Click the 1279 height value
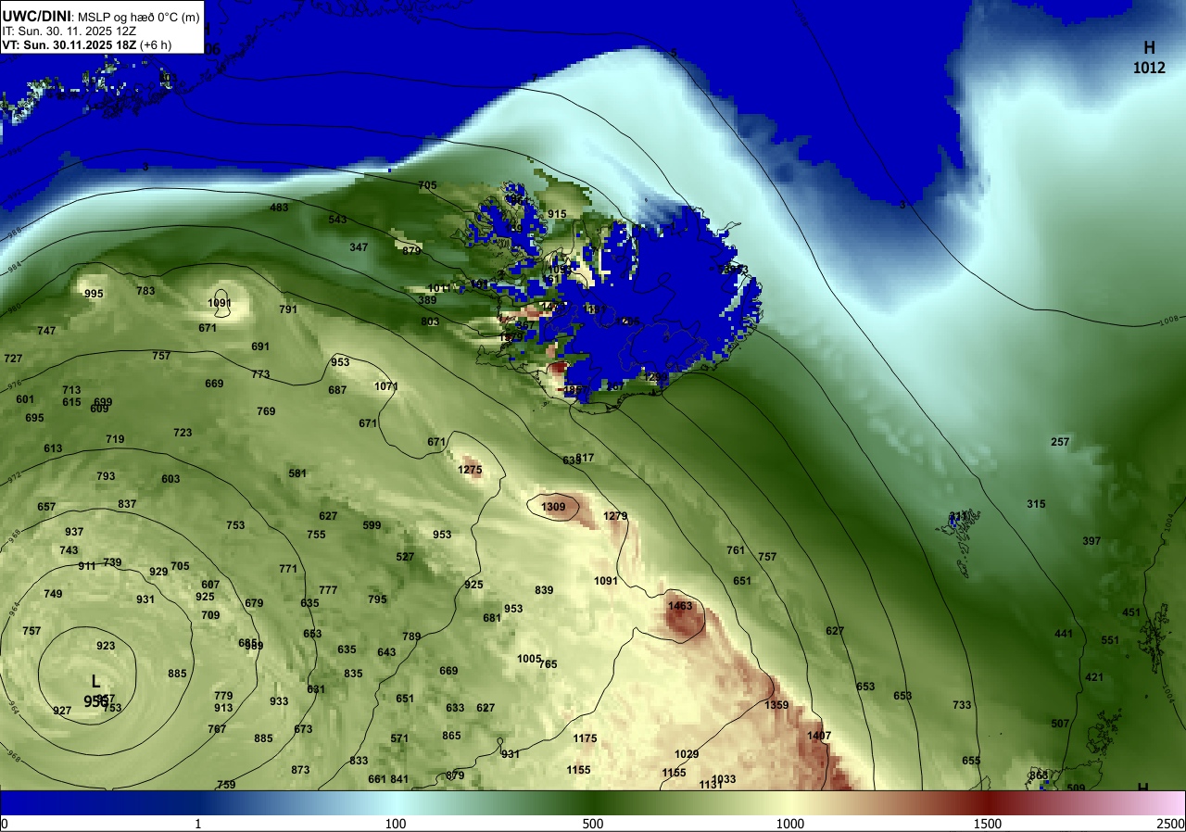 pyautogui.click(x=615, y=516)
